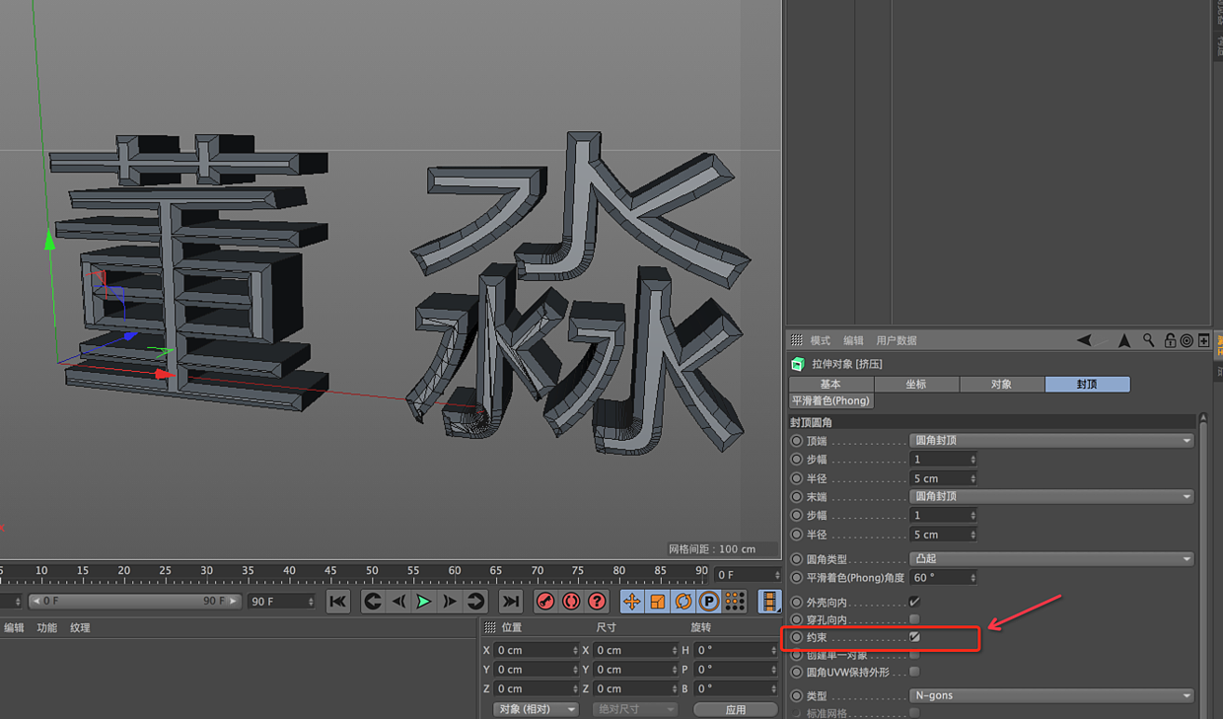1223x719 pixels.
Task: Jump to start of timeline
Action: tap(337, 601)
